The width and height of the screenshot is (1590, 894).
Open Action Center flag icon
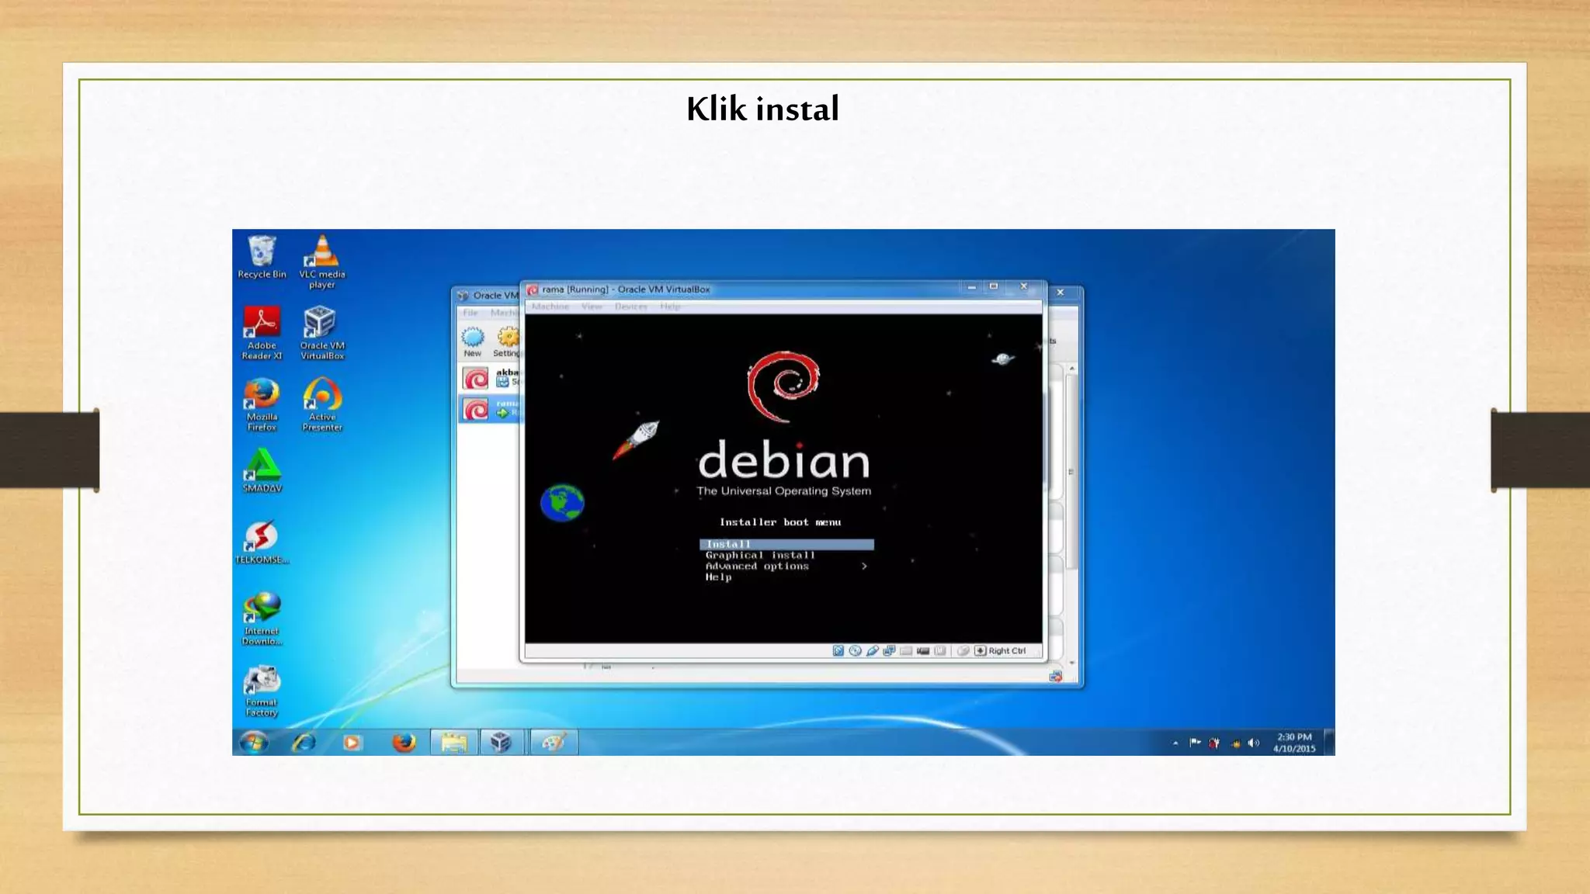coord(1195,743)
